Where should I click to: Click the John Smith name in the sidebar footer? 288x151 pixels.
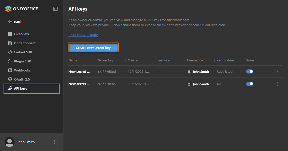point(26,142)
